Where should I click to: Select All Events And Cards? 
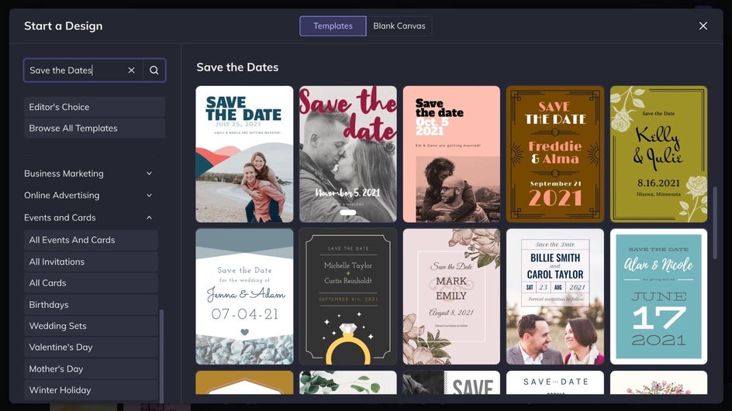91,240
